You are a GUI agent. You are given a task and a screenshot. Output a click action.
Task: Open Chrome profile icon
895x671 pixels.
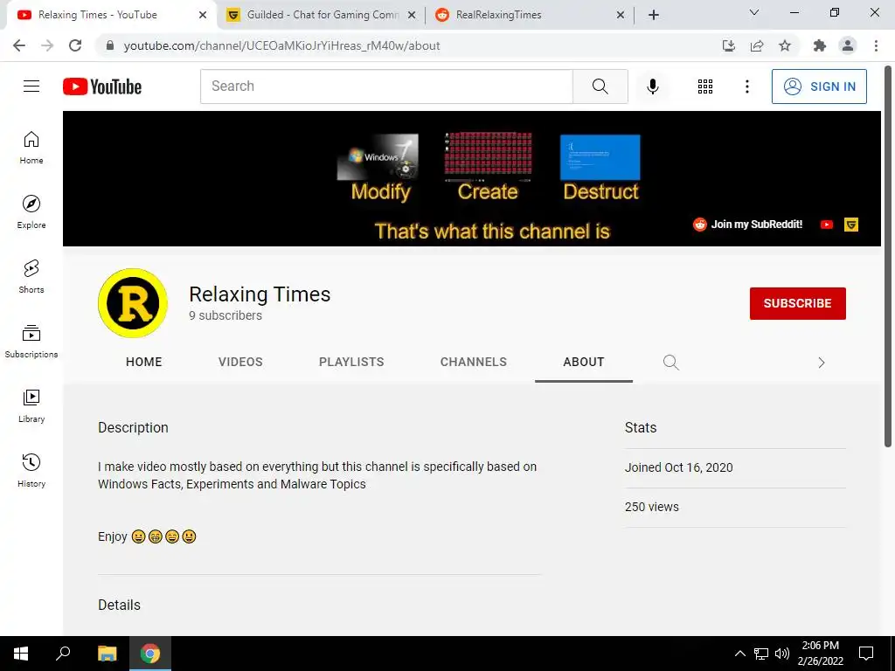click(848, 45)
